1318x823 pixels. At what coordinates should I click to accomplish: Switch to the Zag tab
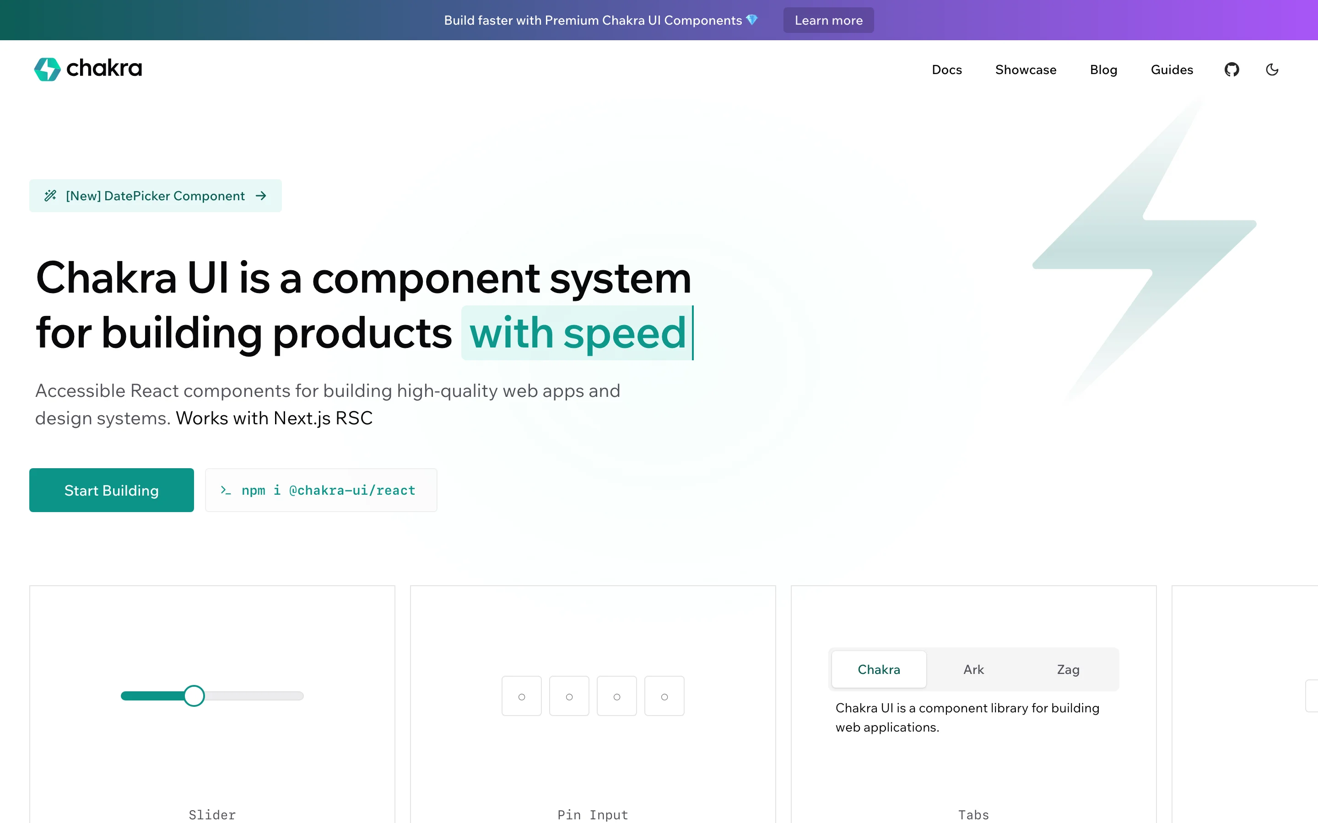click(x=1068, y=669)
